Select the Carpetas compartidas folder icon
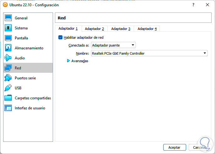This screenshot has width=215, height=154. click(x=8, y=98)
